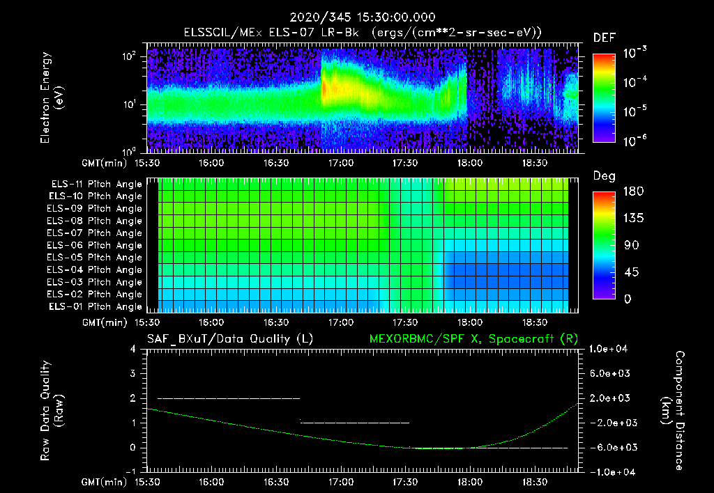
Task: Click the '45' tick on the Deg color bar
Action: (x=632, y=272)
